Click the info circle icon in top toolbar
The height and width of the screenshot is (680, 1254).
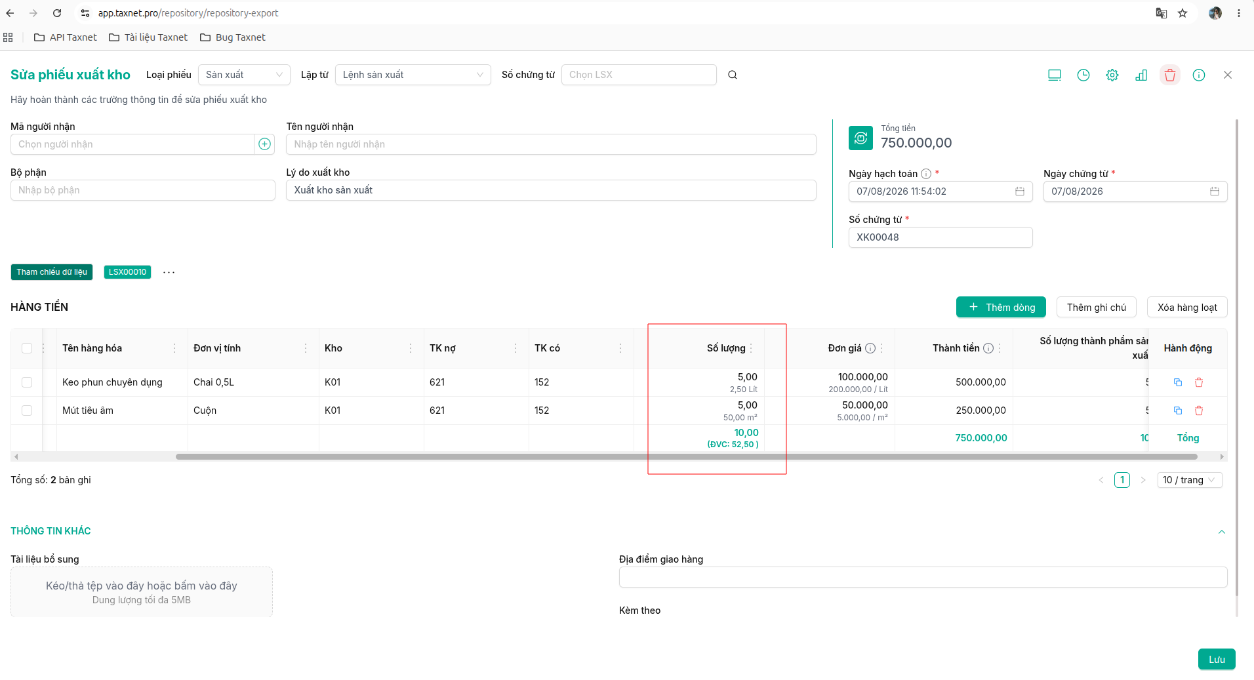click(1199, 75)
